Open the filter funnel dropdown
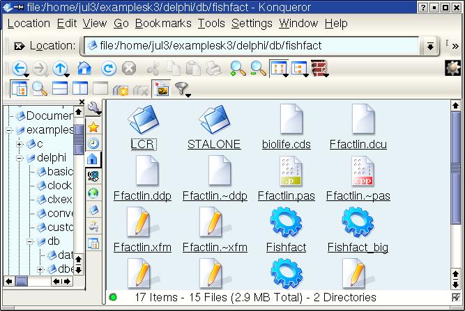465x311 pixels. [x=182, y=89]
